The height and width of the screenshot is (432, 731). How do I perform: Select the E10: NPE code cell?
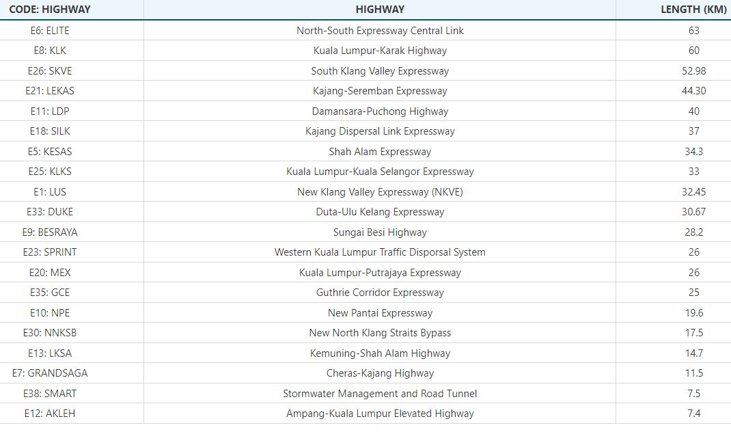[x=50, y=313]
